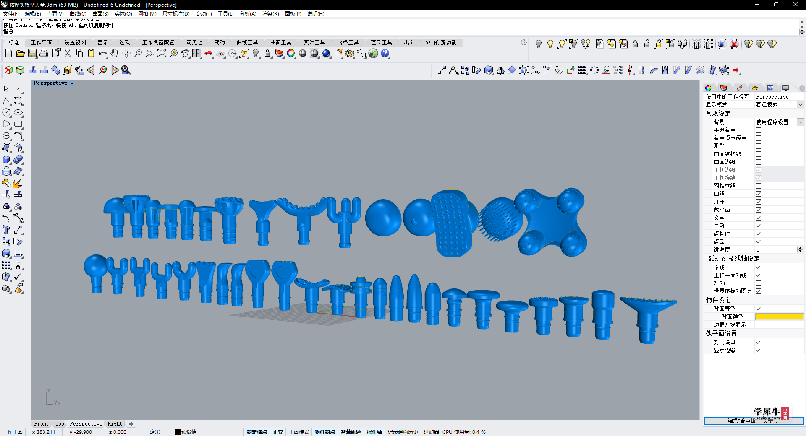Click the Join puzzle-piece icon in the left sidebar
The image size is (806, 436).
point(6,183)
